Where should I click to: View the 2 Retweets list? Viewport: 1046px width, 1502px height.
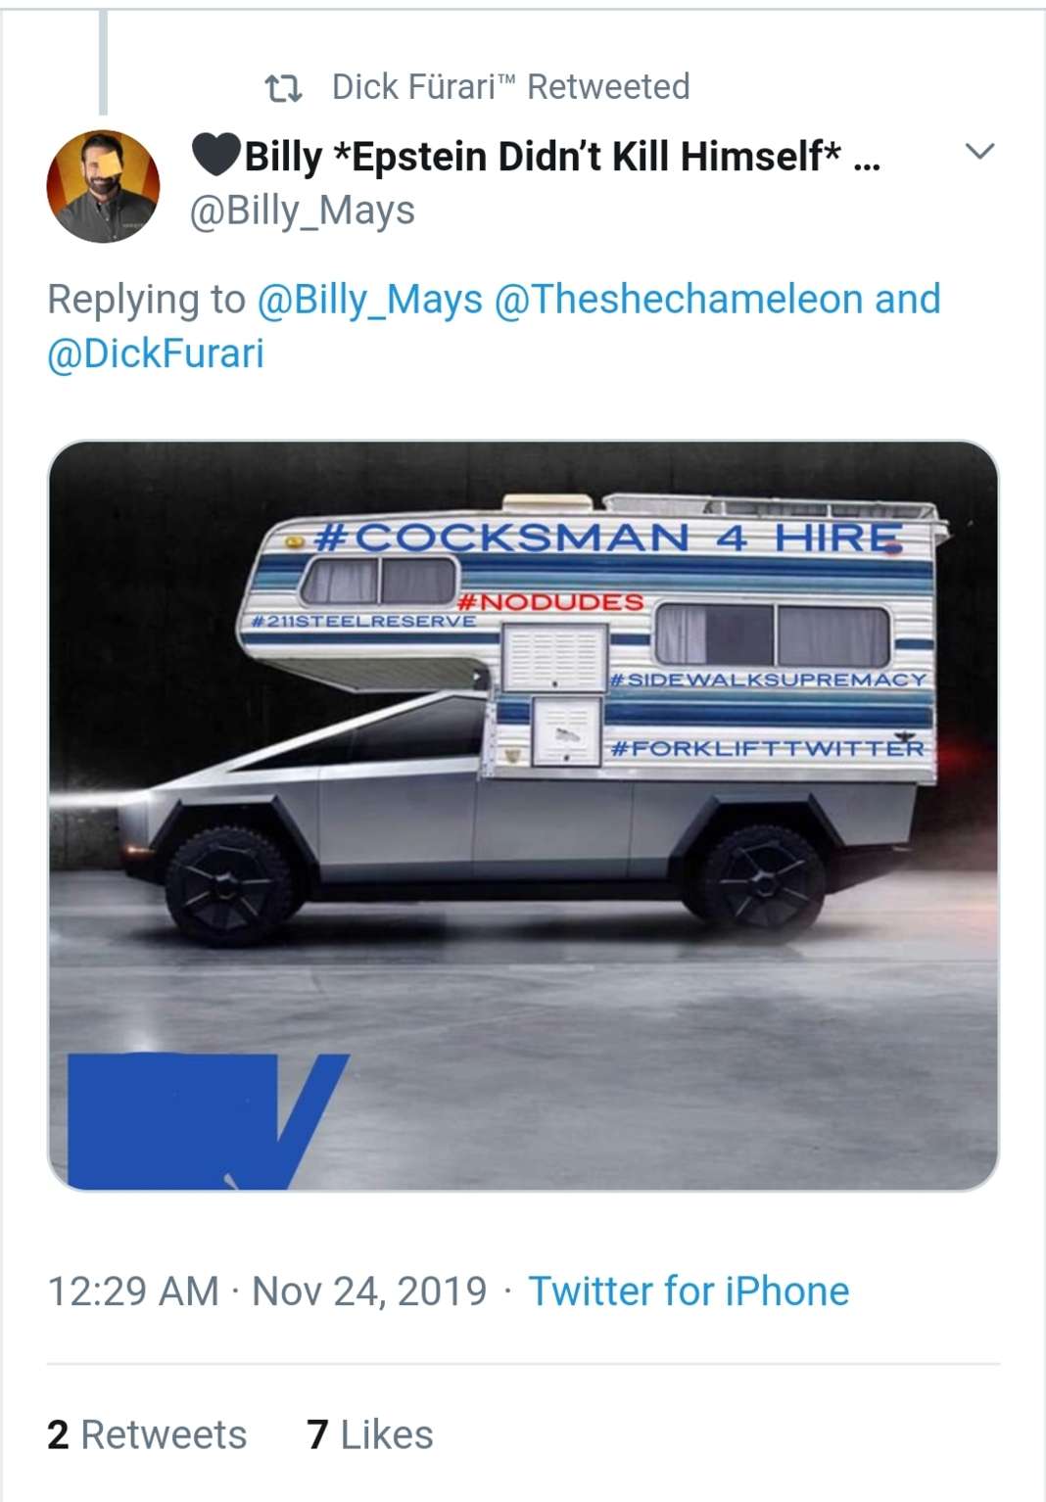(x=147, y=1434)
